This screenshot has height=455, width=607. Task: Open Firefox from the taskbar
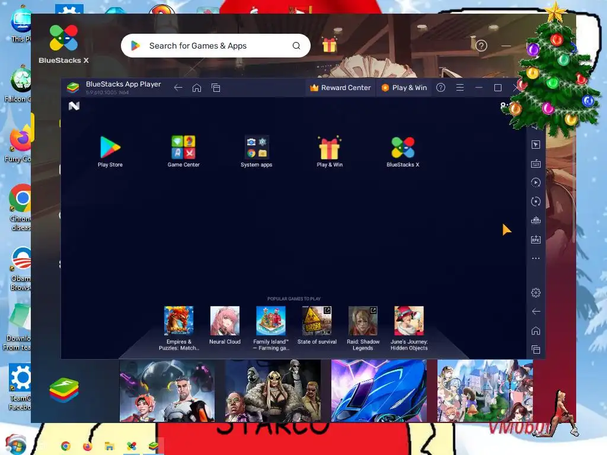[88, 446]
